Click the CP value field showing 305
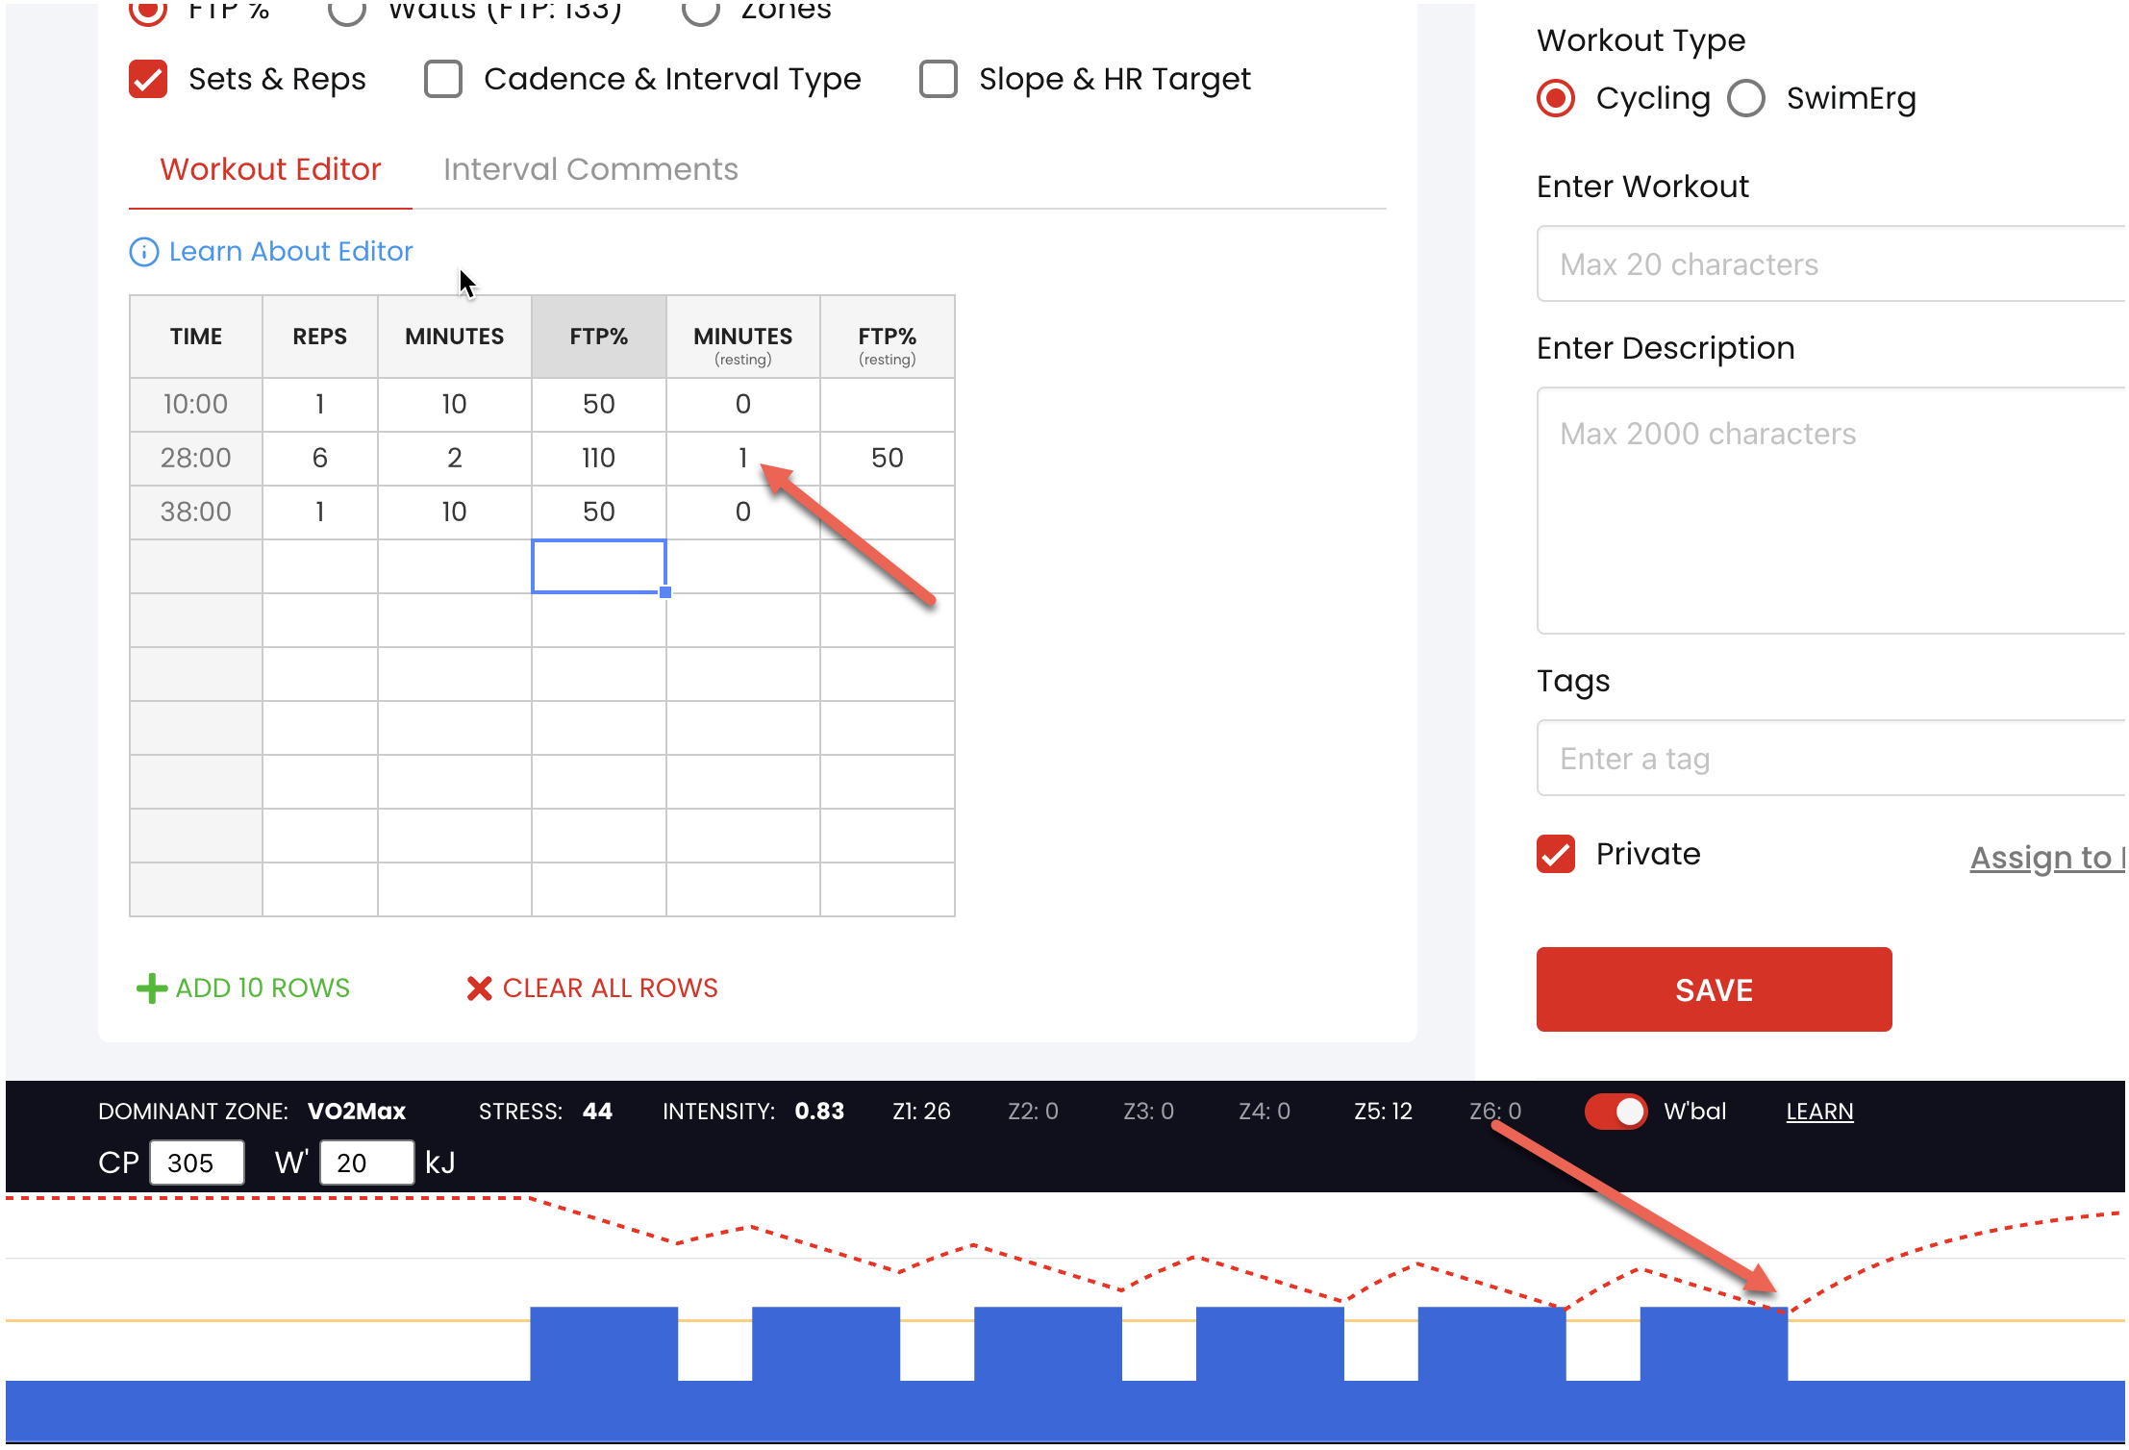 [x=197, y=1162]
